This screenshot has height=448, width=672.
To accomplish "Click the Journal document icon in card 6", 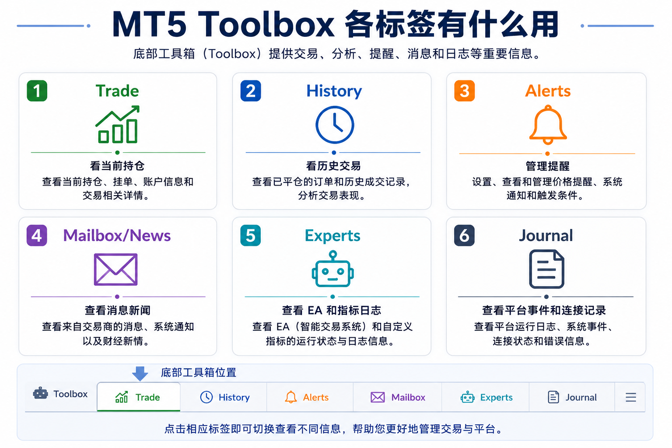I will 546,269.
